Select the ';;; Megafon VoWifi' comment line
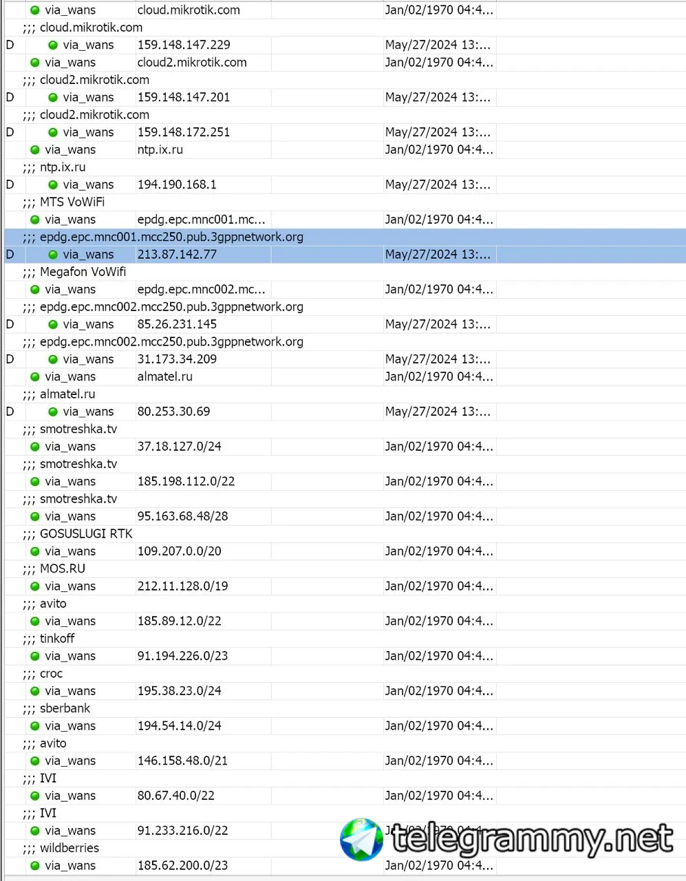 pos(74,272)
